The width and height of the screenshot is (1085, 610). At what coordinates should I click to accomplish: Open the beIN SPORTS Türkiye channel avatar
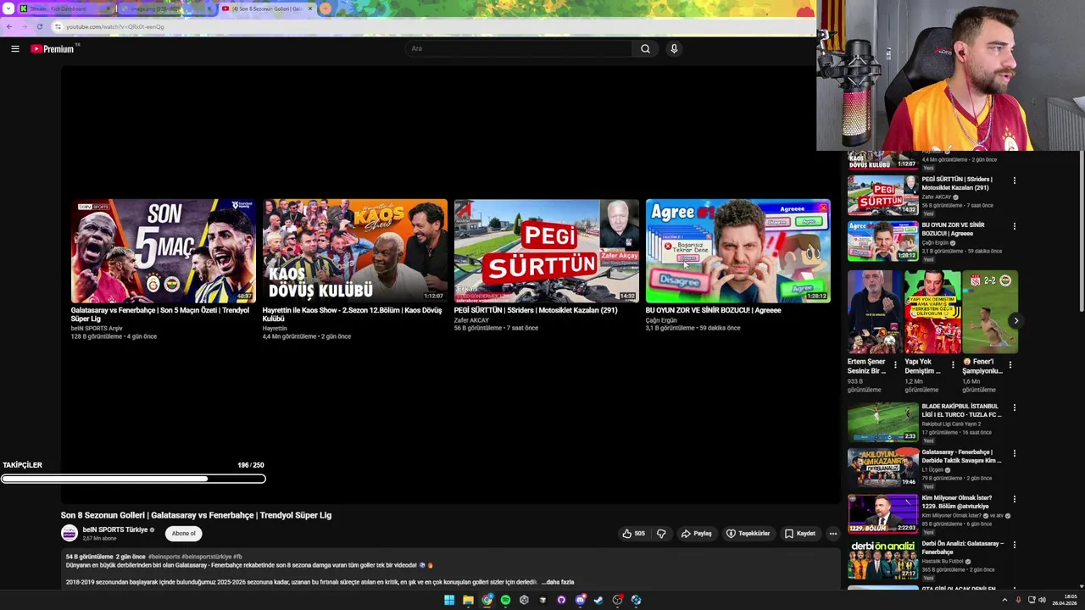[70, 533]
